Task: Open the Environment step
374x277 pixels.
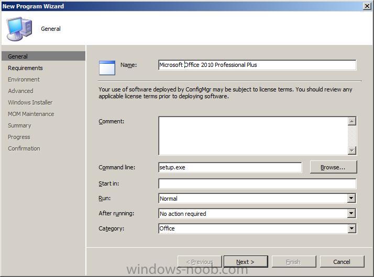Action: tap(24, 79)
